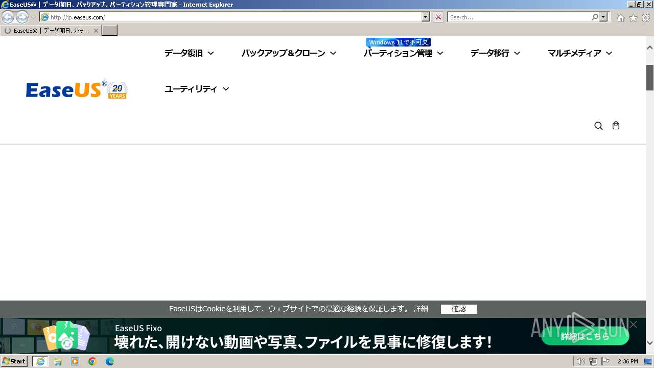Click the EaseUS Fixo banner headline text
The width and height of the screenshot is (654, 368).
303,342
